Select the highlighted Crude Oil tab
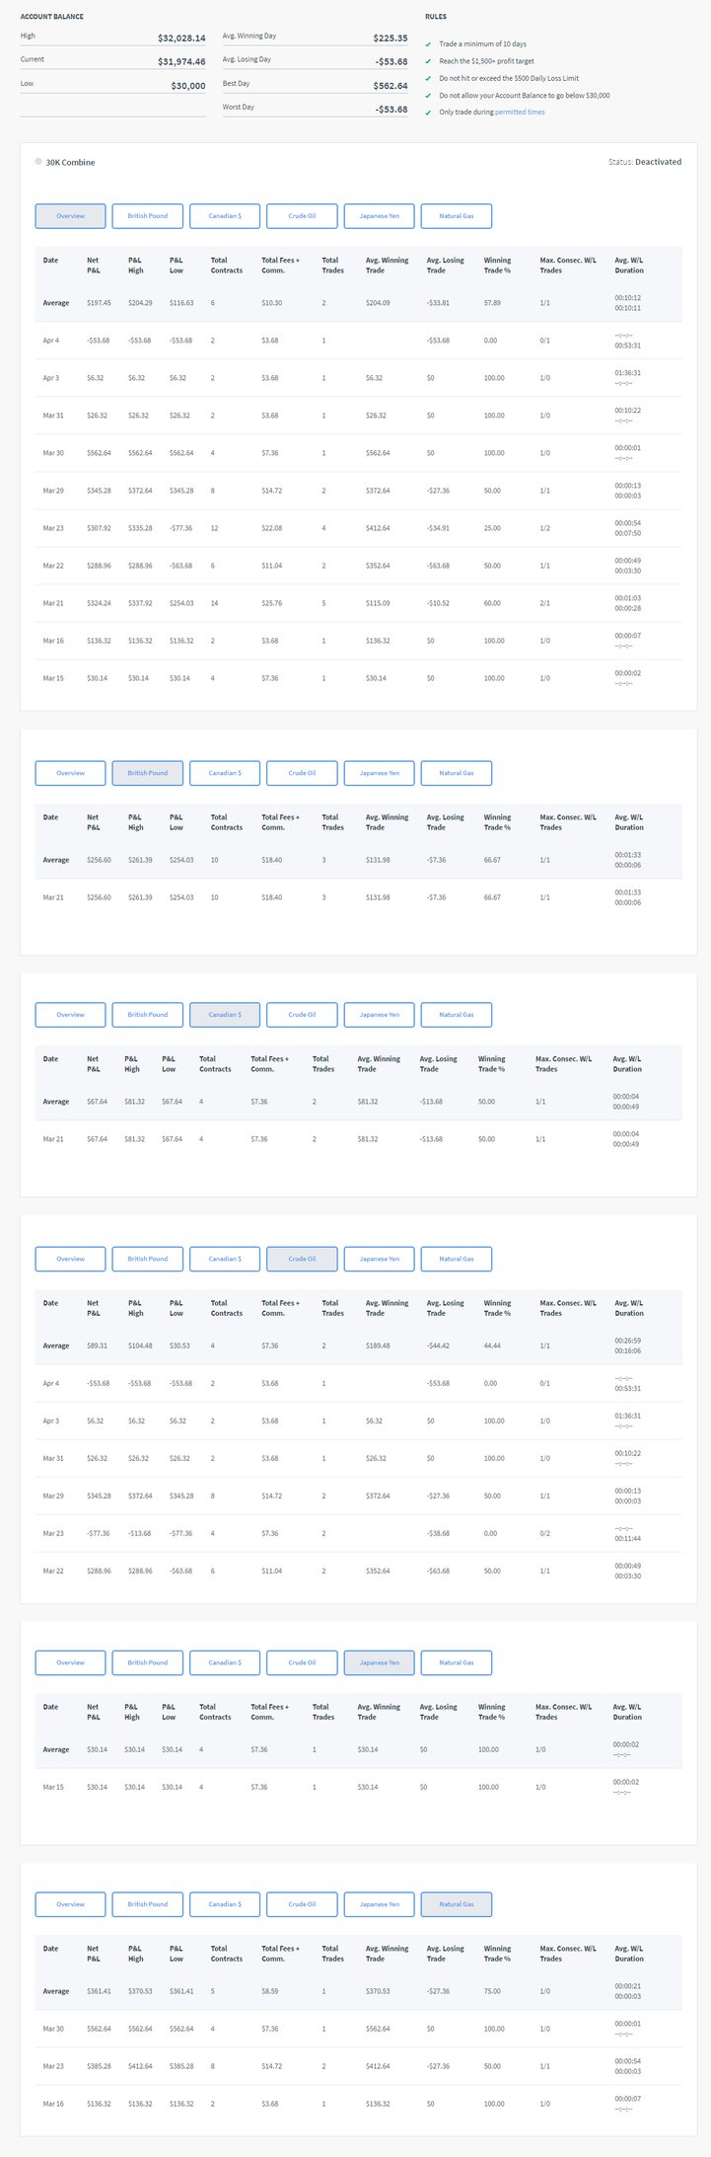This screenshot has width=711, height=2157. coord(302,1259)
